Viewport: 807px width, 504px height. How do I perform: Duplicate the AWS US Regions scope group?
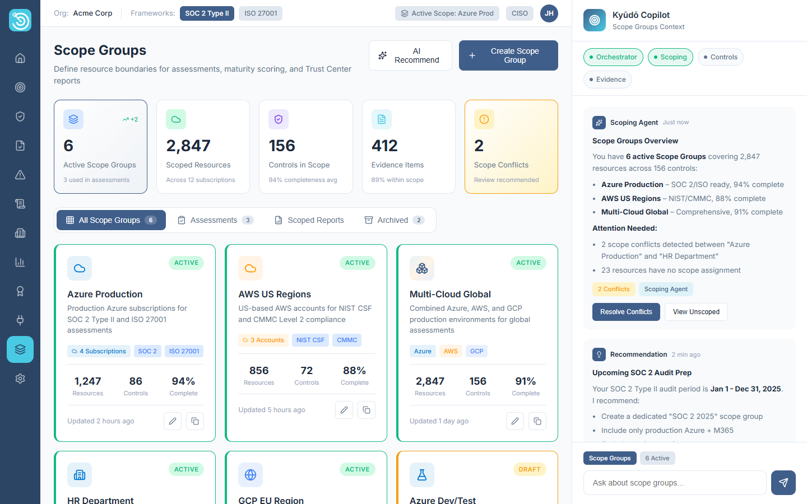(367, 410)
